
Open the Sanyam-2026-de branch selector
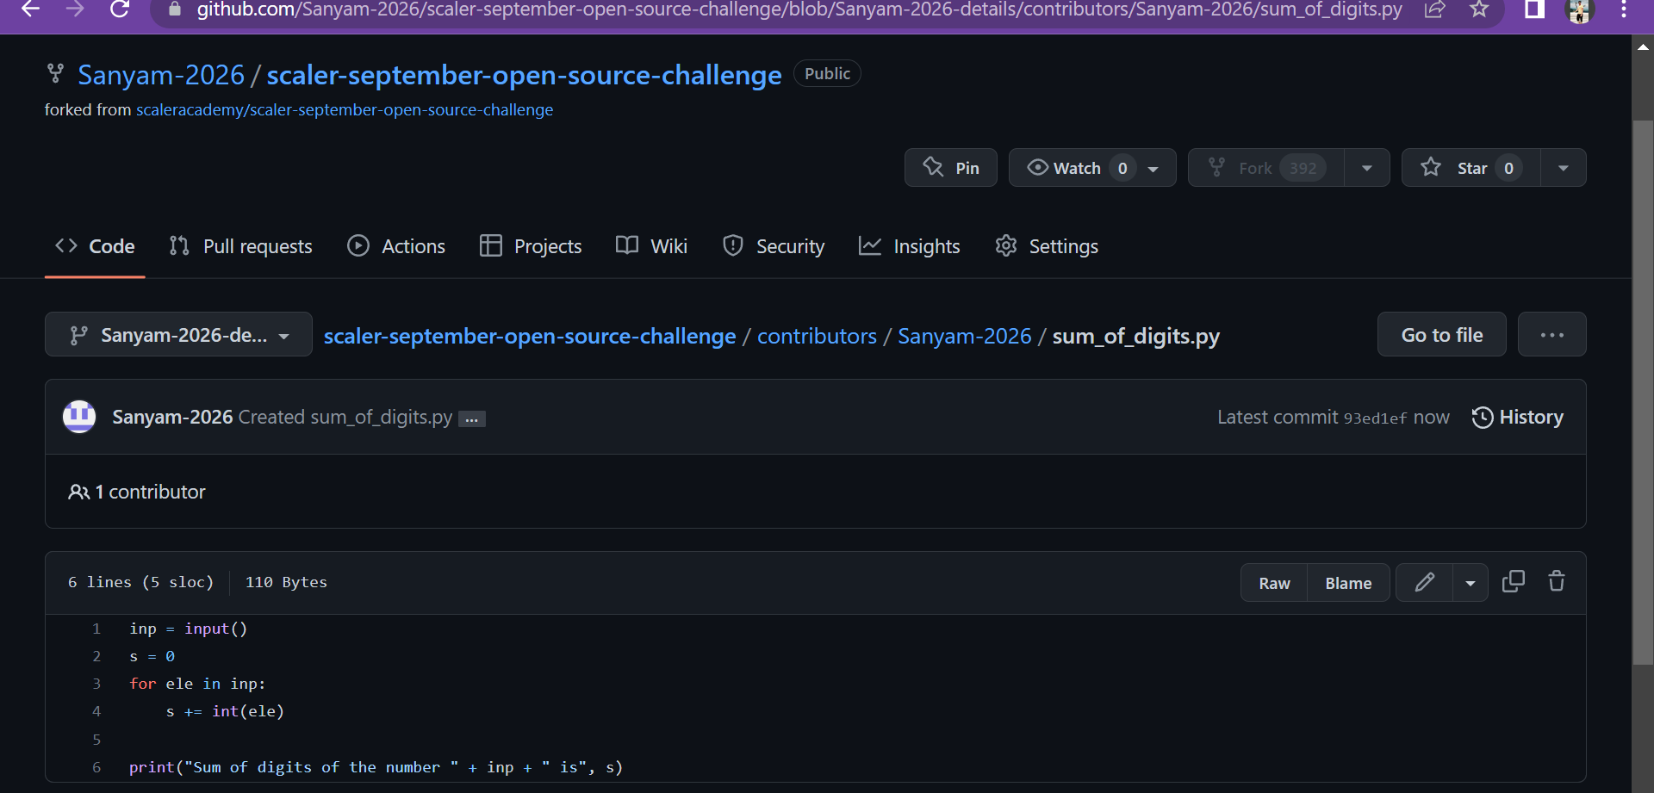click(178, 334)
